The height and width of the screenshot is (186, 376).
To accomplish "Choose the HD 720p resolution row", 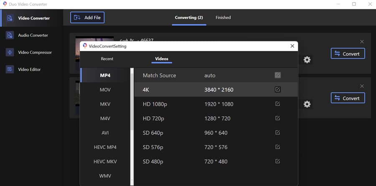I will tap(216, 118).
